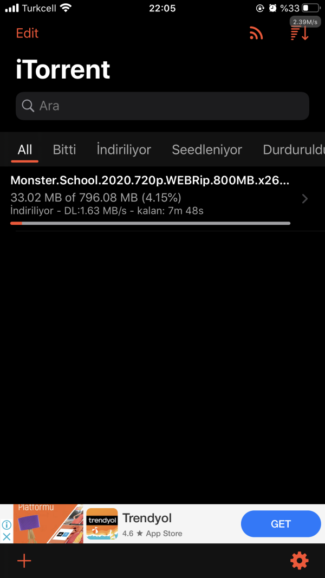The height and width of the screenshot is (578, 325).
Task: Open the Durduruldu tab
Action: tap(294, 150)
